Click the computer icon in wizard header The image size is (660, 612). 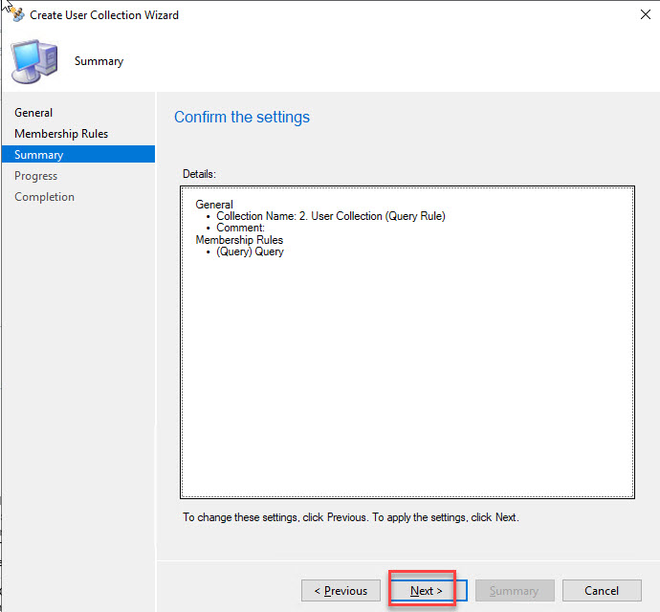[x=33, y=60]
